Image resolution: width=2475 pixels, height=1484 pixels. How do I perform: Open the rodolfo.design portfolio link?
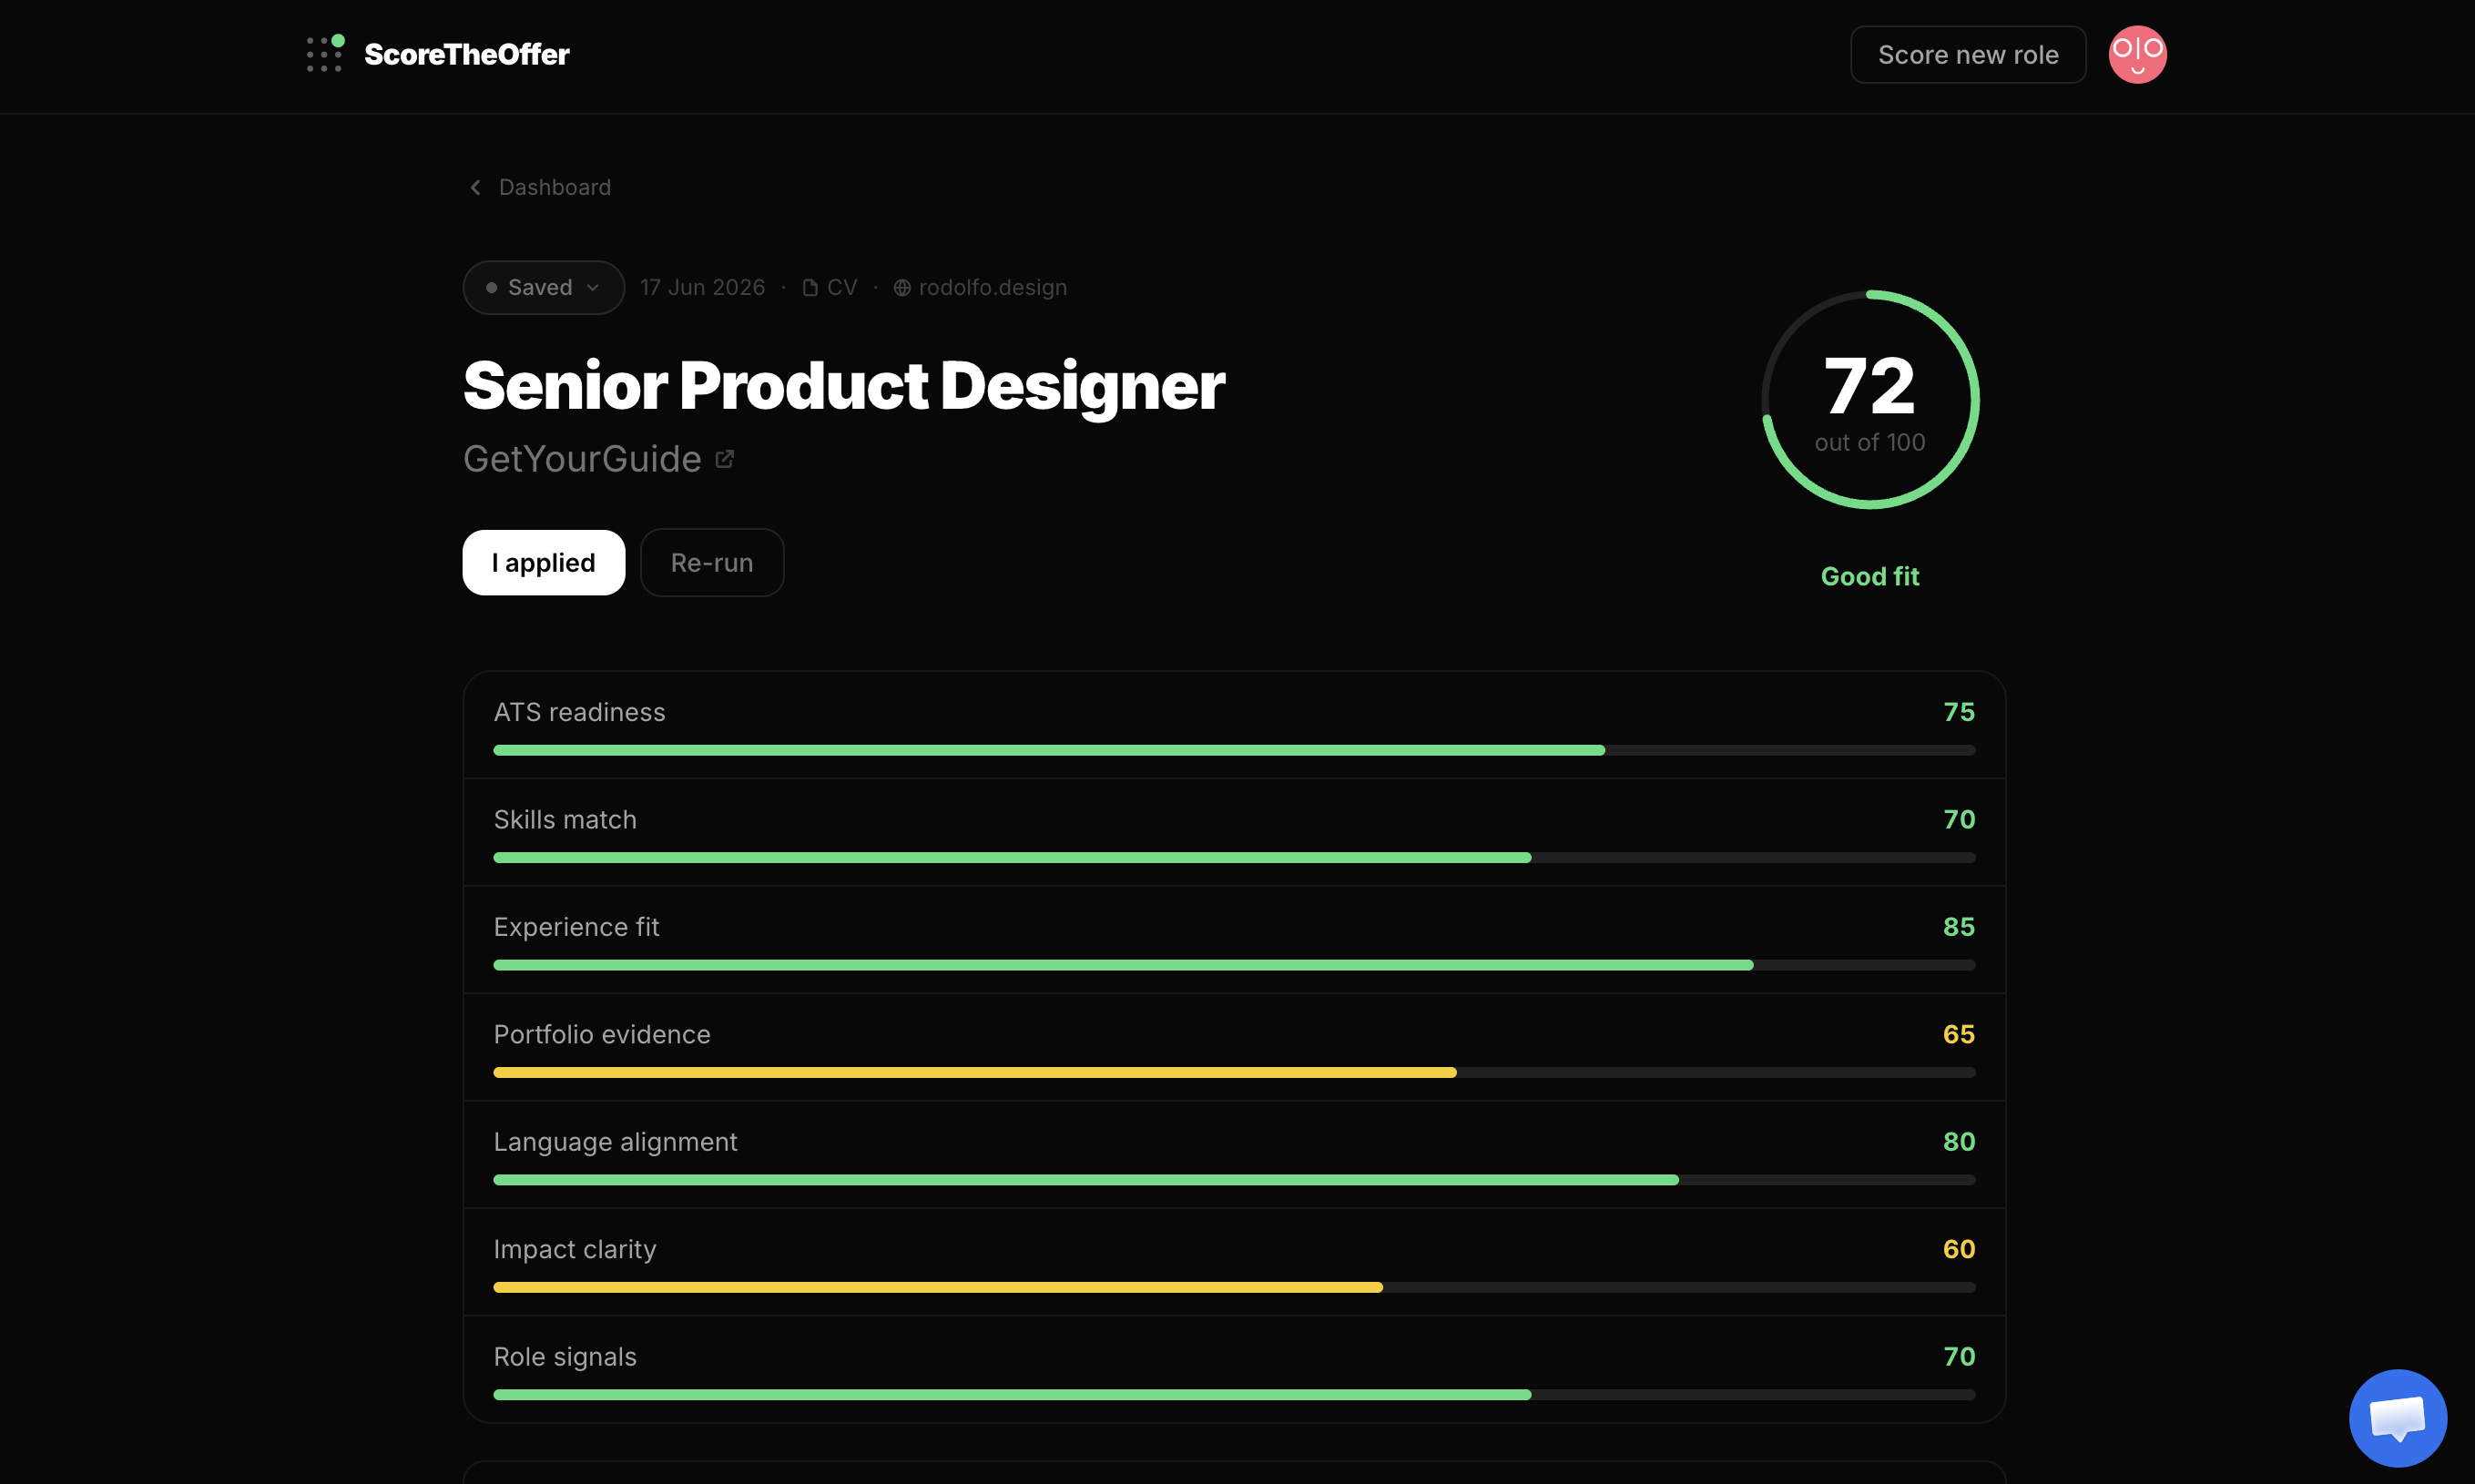click(992, 287)
